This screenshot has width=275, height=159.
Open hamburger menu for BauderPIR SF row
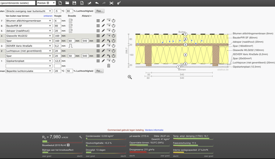pyautogui.click(x=98, y=25)
